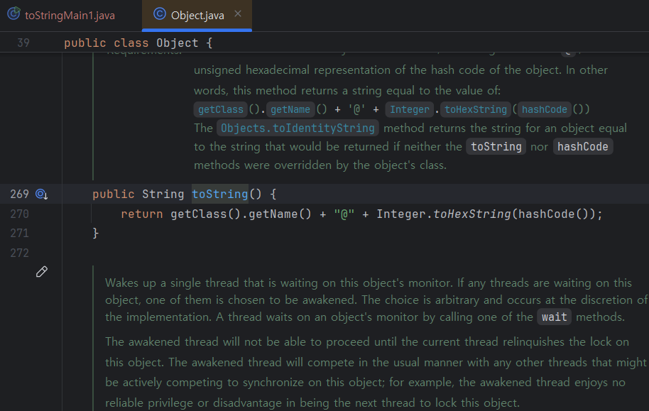Follow the getName doc link
The image size is (649, 411).
pos(290,110)
